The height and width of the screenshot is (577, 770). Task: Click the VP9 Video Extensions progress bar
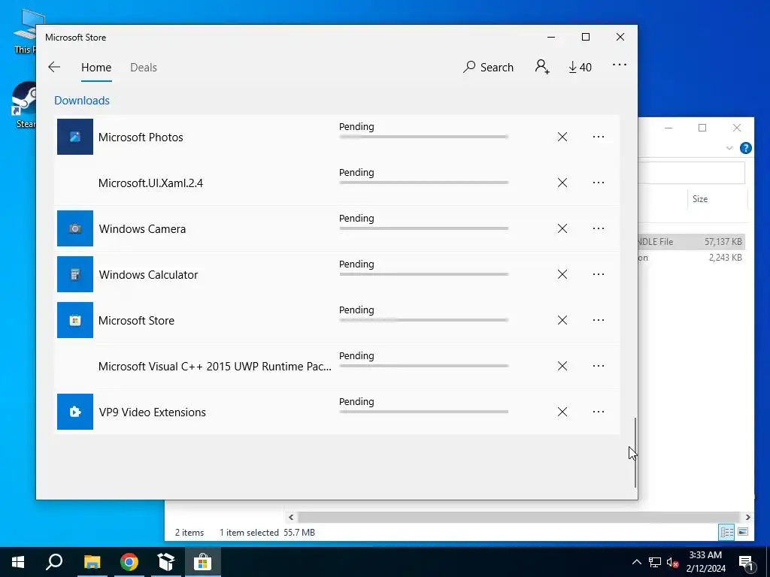[x=424, y=412]
